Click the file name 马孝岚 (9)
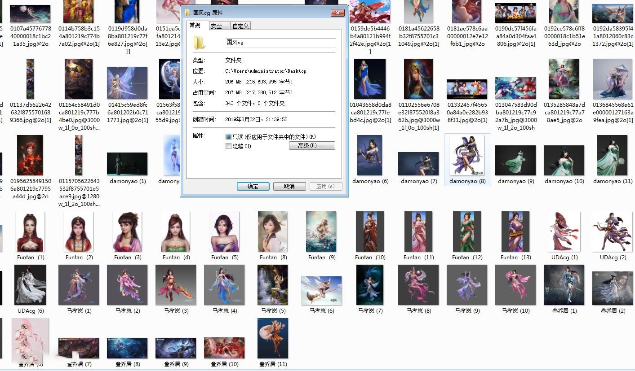 tap(467, 311)
